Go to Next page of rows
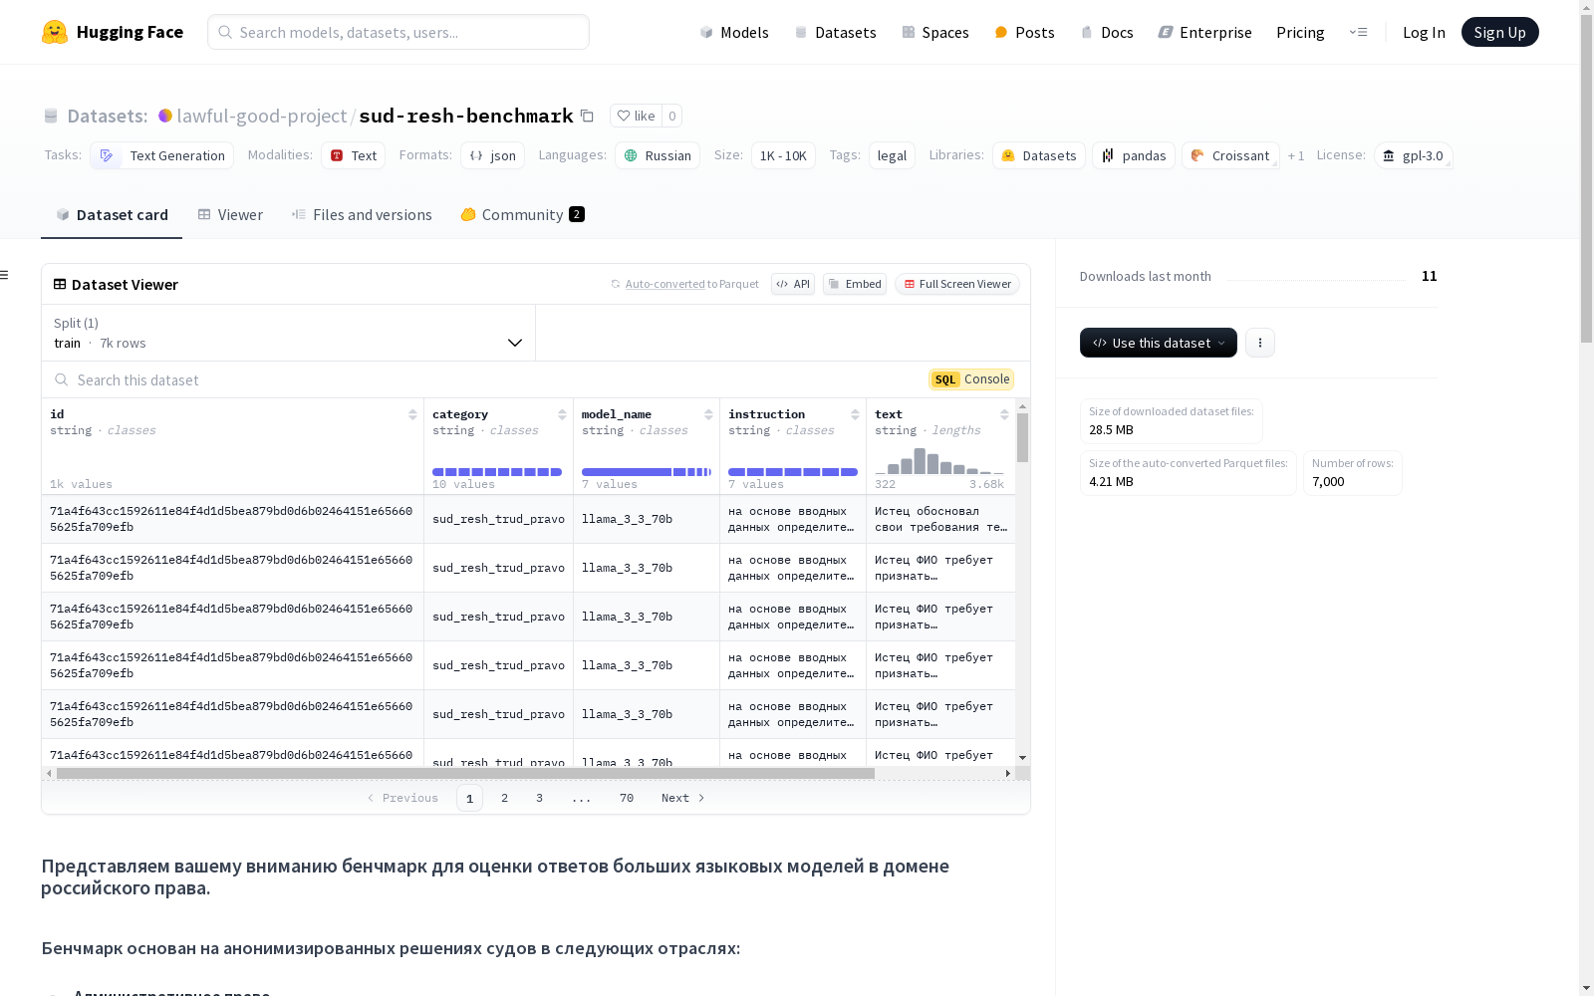The height and width of the screenshot is (996, 1594). pyautogui.click(x=683, y=798)
